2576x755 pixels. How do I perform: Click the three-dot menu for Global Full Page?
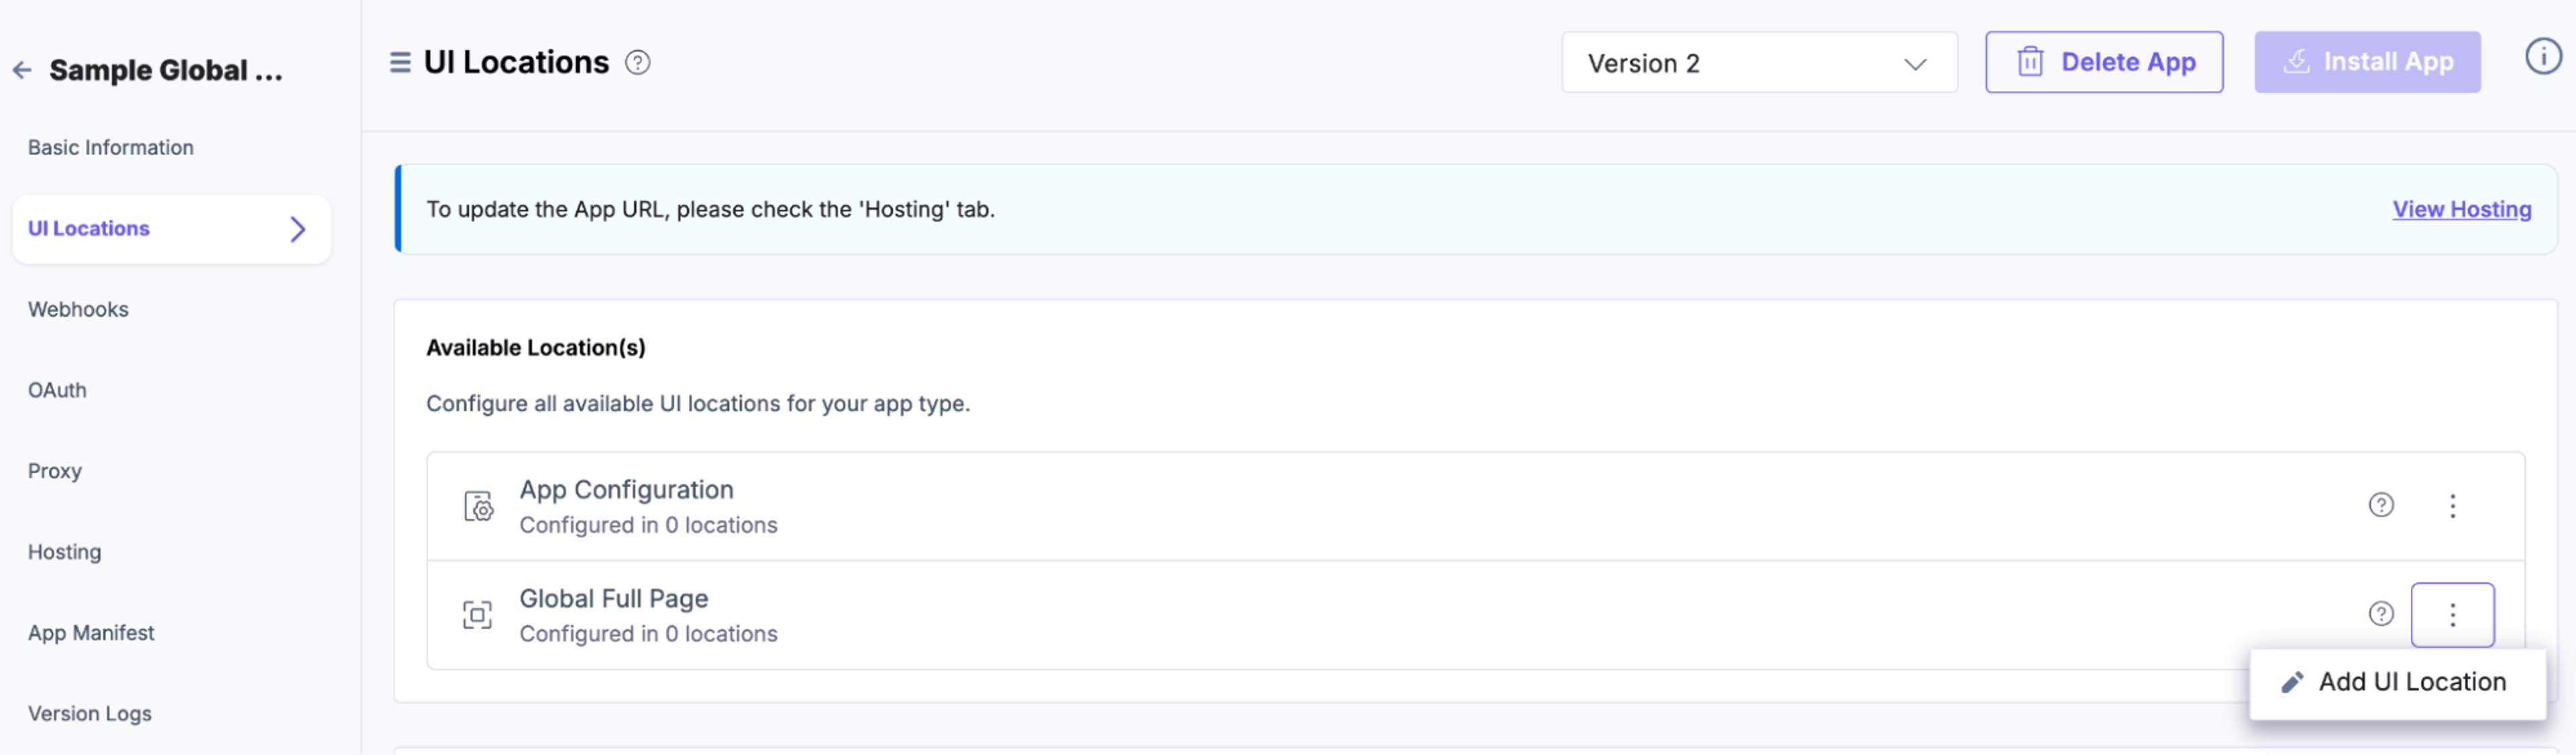pos(2452,615)
